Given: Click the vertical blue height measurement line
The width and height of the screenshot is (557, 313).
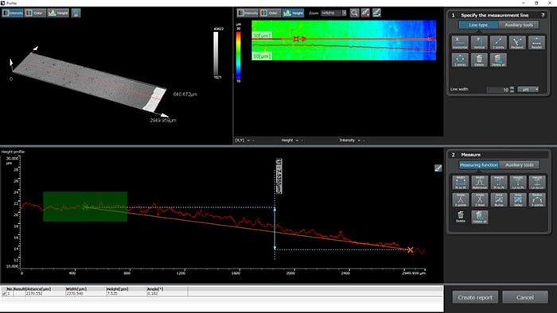Looking at the screenshot, I should (x=275, y=229).
